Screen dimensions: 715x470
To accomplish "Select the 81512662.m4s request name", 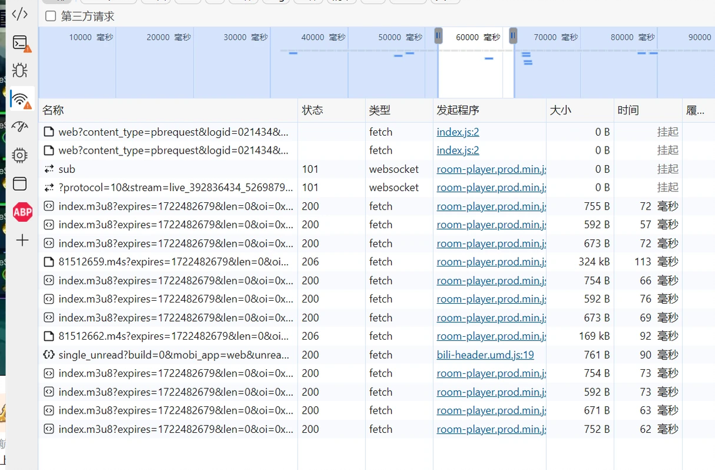I will click(x=173, y=336).
